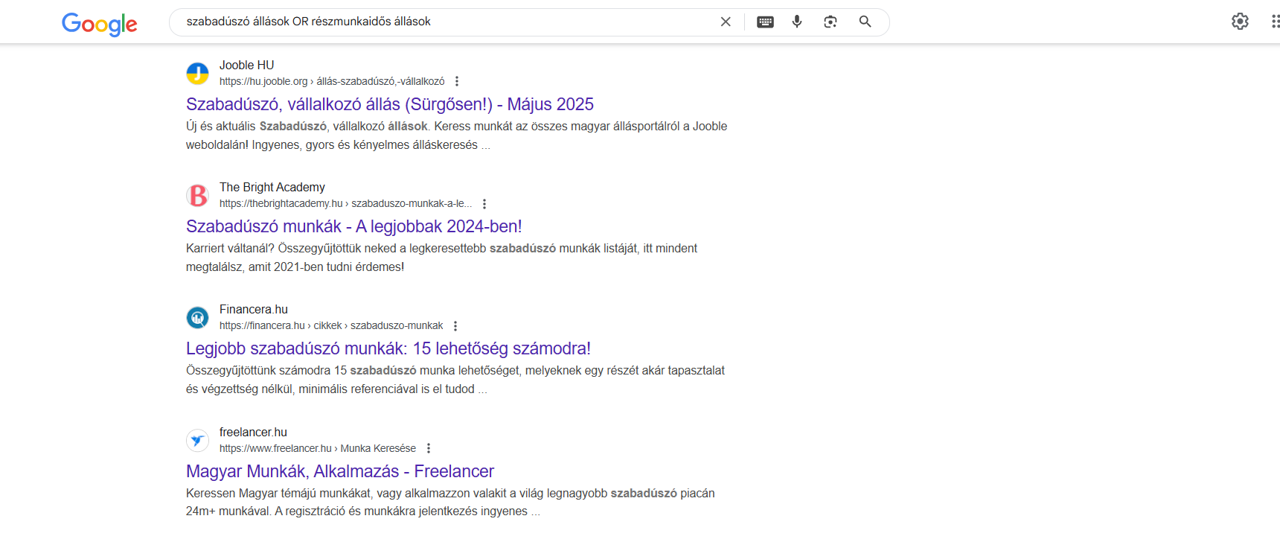Open more options for Jooble HU result
Screen dimensions: 1280x542
(x=457, y=81)
